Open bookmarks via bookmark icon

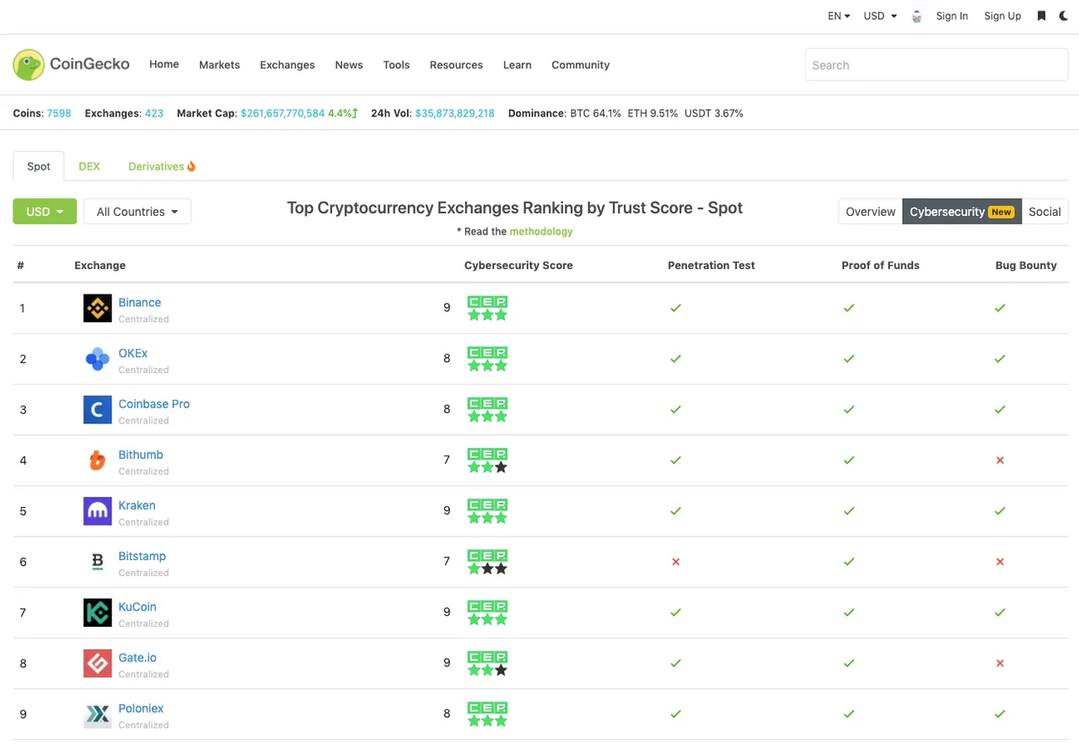(1042, 16)
